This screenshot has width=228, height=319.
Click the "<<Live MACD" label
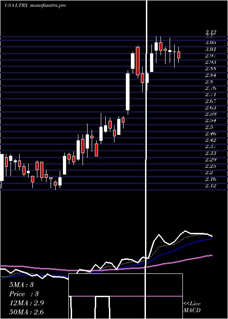coord(192,307)
